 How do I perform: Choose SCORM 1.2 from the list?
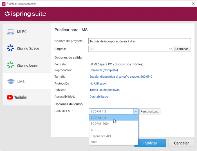114,118
